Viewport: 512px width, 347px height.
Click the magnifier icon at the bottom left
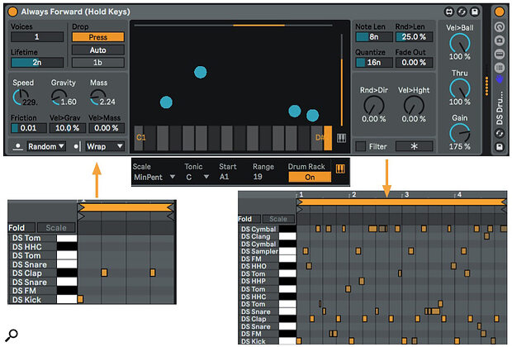coord(12,335)
